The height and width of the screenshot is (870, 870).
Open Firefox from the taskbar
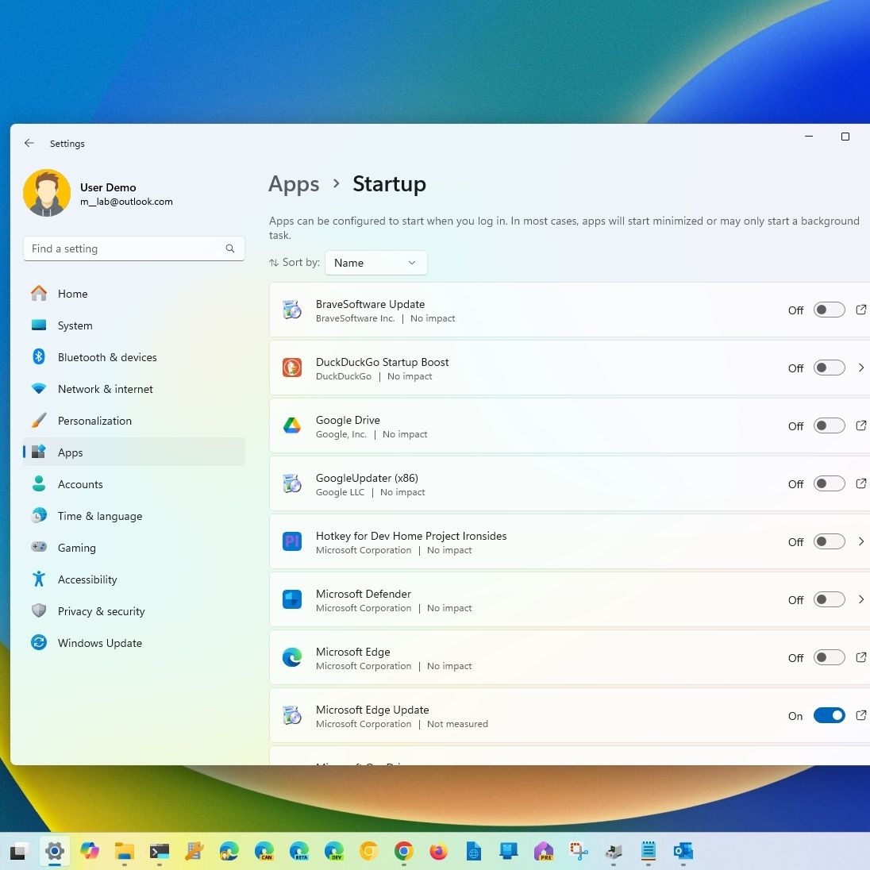pyautogui.click(x=439, y=851)
